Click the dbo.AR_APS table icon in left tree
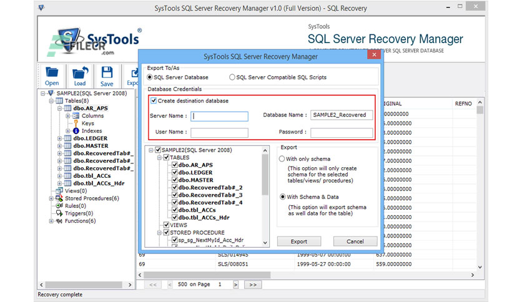 67,108
